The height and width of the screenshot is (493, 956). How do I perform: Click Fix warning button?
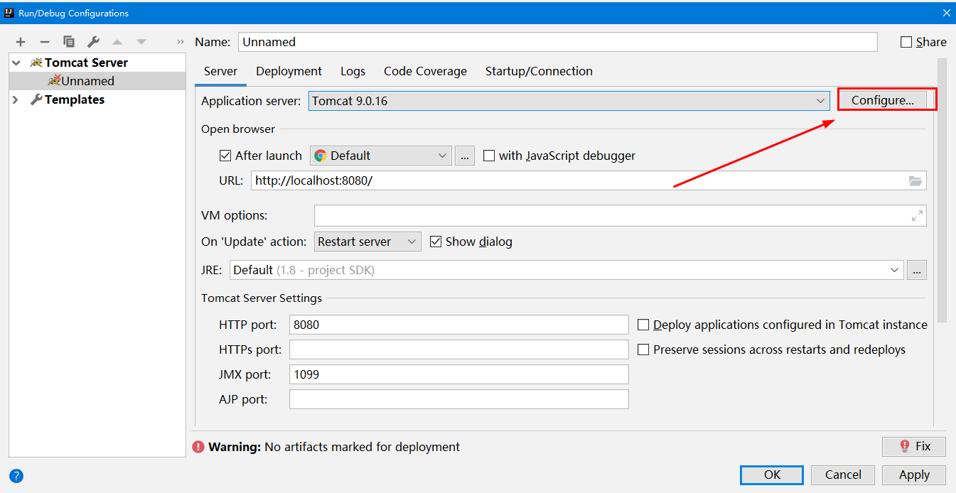tap(914, 446)
